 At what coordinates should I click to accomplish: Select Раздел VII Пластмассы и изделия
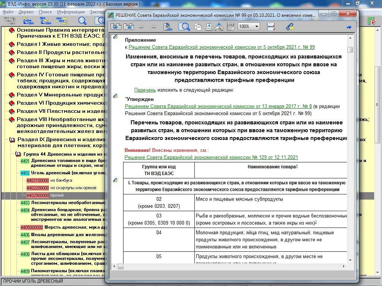61,111
